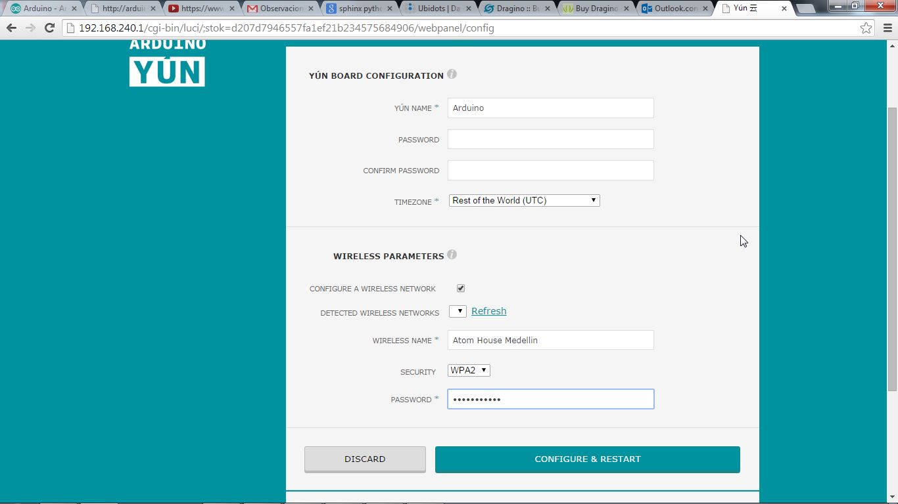Click the Detected Wireless Networks label

pos(379,313)
